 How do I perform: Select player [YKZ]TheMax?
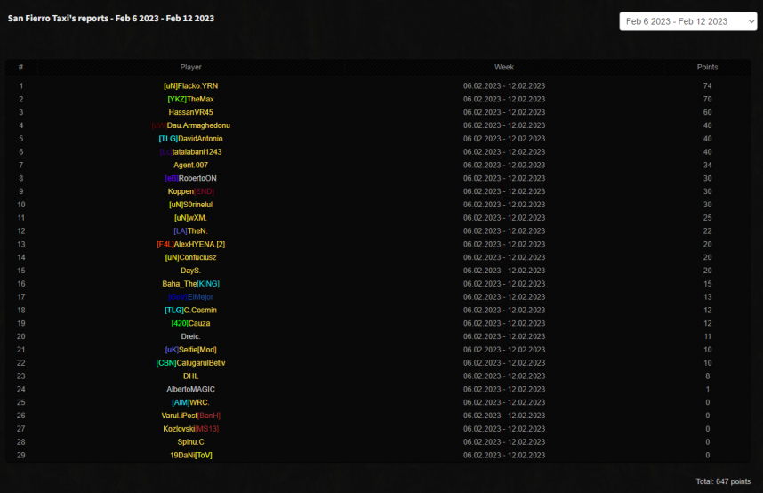point(190,99)
